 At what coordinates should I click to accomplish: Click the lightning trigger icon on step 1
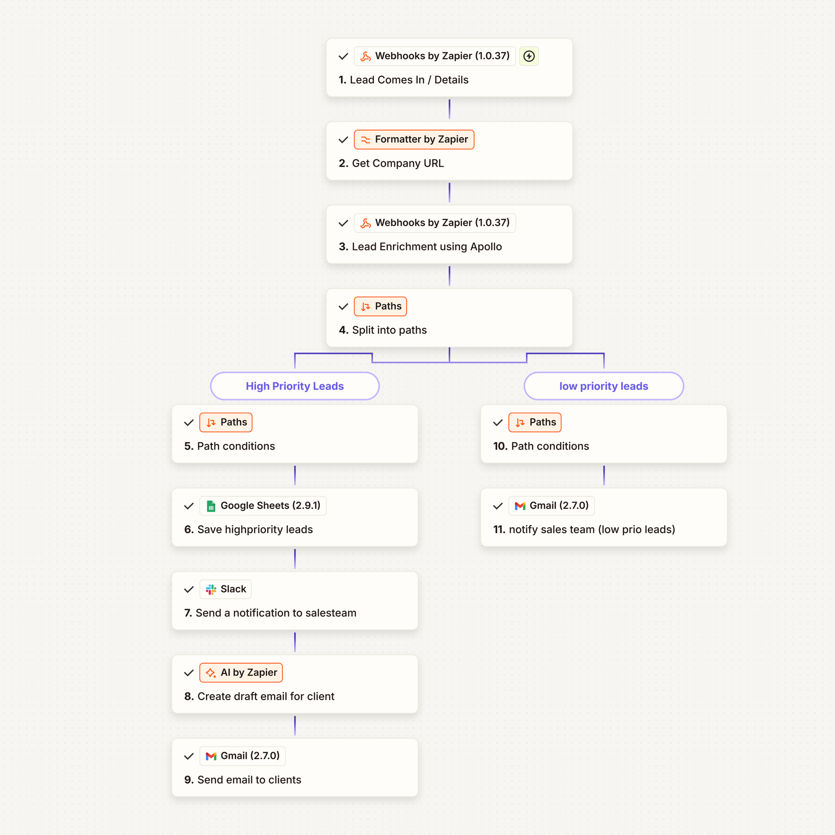coord(529,56)
